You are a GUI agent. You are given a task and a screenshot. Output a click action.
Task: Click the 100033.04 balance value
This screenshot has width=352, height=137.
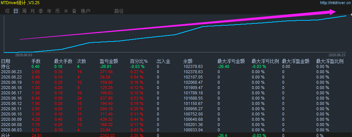click(193, 130)
